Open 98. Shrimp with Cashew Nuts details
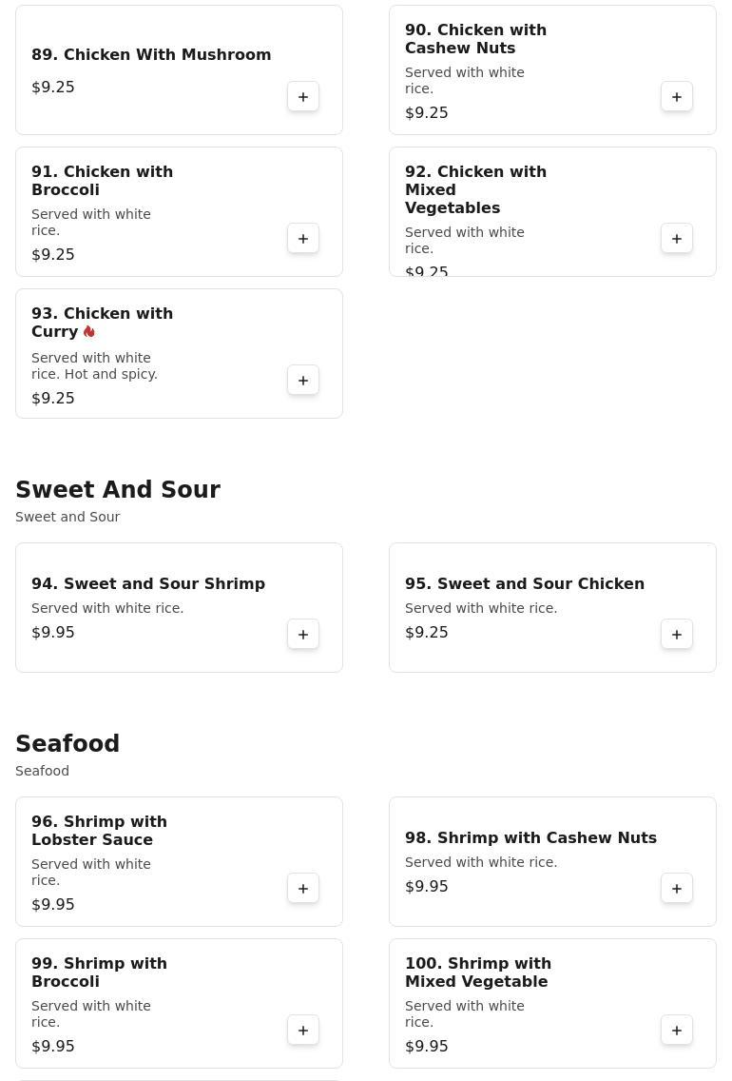732x1081 pixels. pos(530,837)
